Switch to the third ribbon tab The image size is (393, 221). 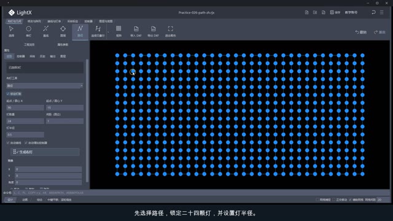click(54, 21)
